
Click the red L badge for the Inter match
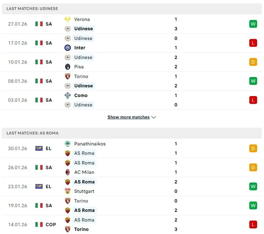pyautogui.click(x=253, y=43)
